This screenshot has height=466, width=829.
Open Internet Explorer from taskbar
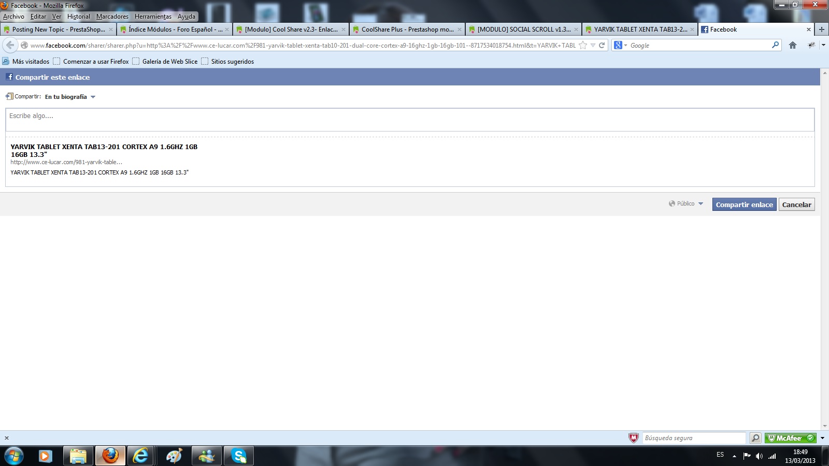(140, 456)
